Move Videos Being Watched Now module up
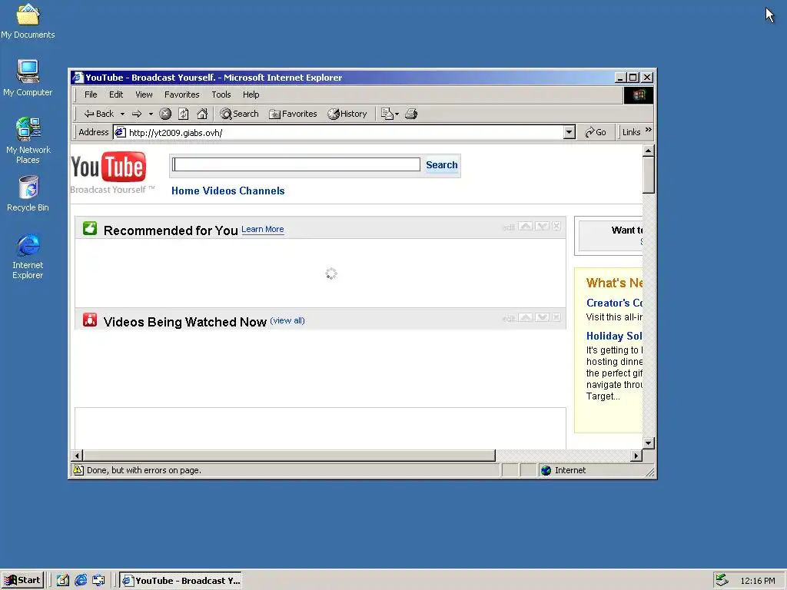The width and height of the screenshot is (787, 590). click(x=526, y=317)
